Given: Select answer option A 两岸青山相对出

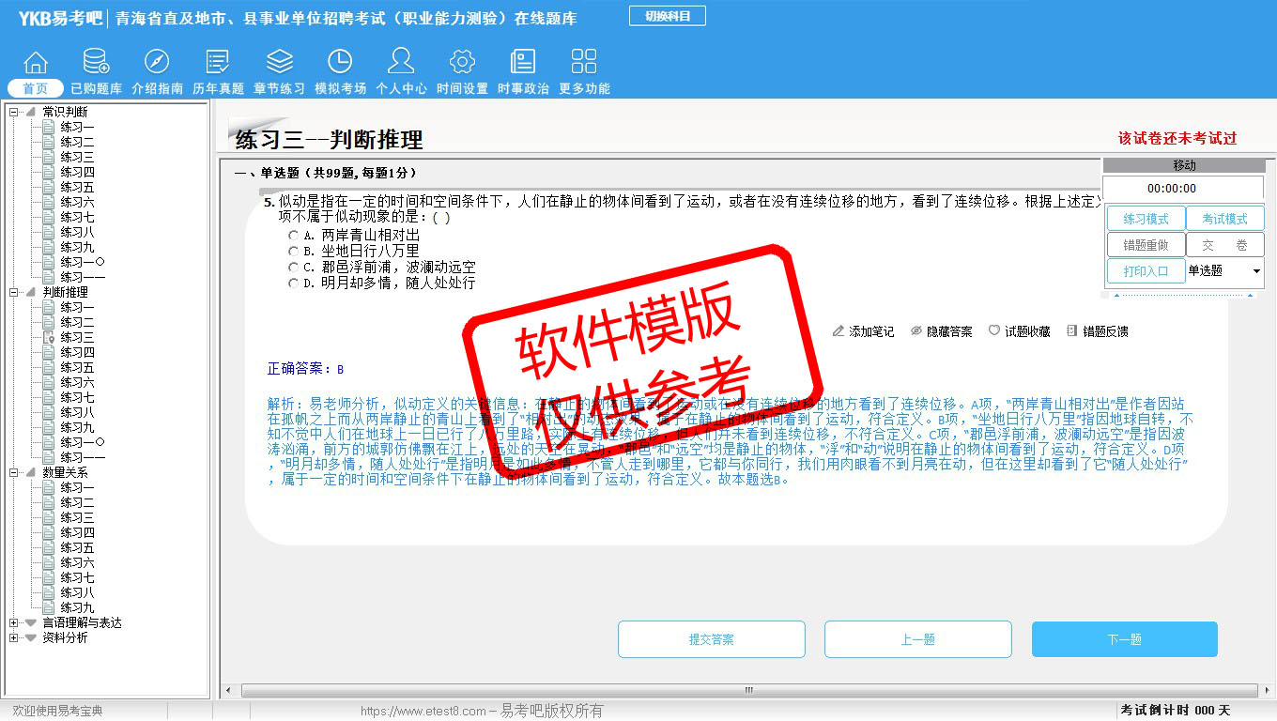Looking at the screenshot, I should (x=294, y=236).
